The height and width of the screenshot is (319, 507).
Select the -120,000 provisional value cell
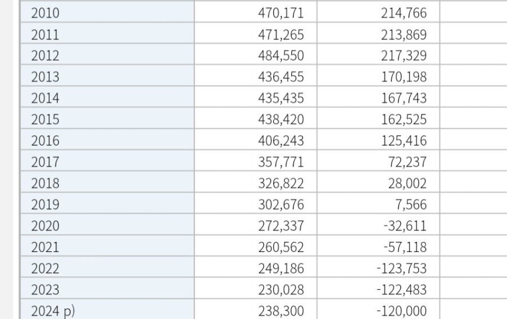pos(379,309)
